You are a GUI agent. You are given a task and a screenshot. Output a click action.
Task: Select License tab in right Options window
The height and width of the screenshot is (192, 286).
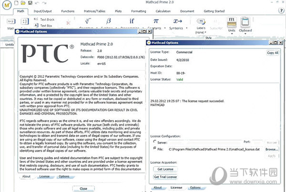pos(176,187)
